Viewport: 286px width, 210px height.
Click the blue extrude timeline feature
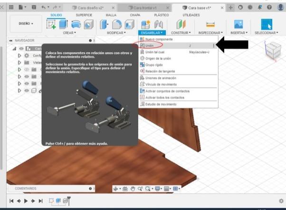58,200
